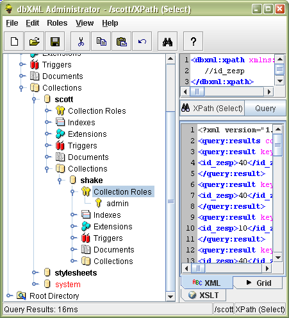Viewport: 289px width, 318px height.
Task: Click the /scott status bar entry
Action: (224, 309)
